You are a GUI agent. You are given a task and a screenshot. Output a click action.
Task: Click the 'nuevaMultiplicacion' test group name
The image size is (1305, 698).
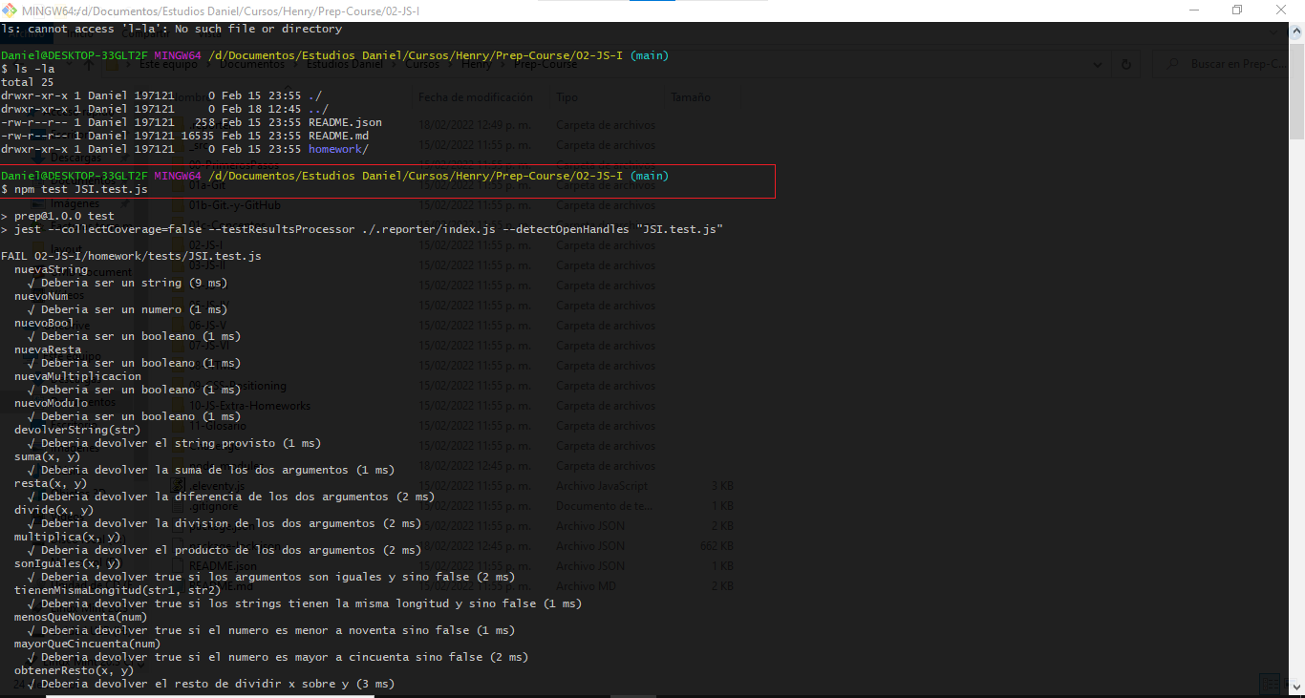77,376
